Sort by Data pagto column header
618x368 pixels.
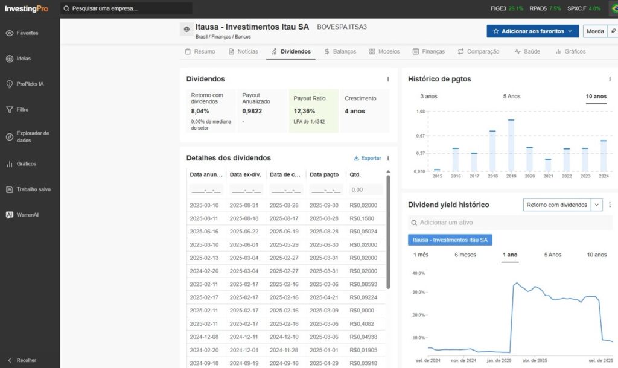(324, 174)
